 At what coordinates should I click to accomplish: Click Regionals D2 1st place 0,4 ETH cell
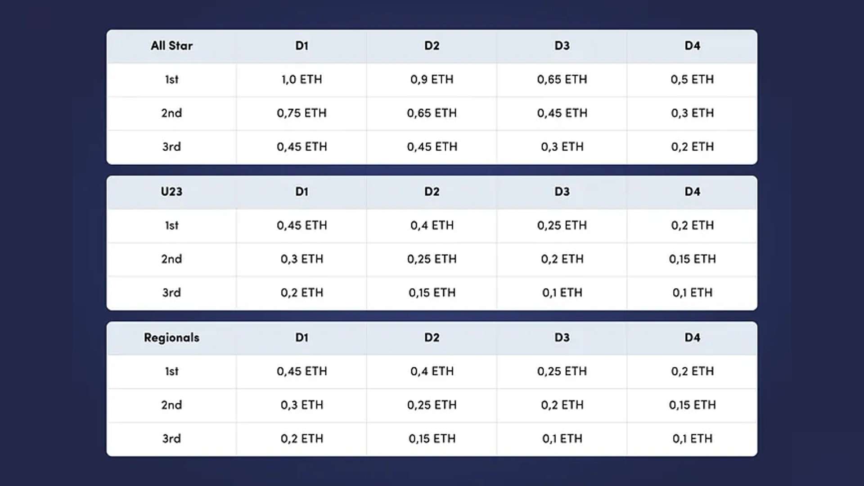pyautogui.click(x=432, y=371)
